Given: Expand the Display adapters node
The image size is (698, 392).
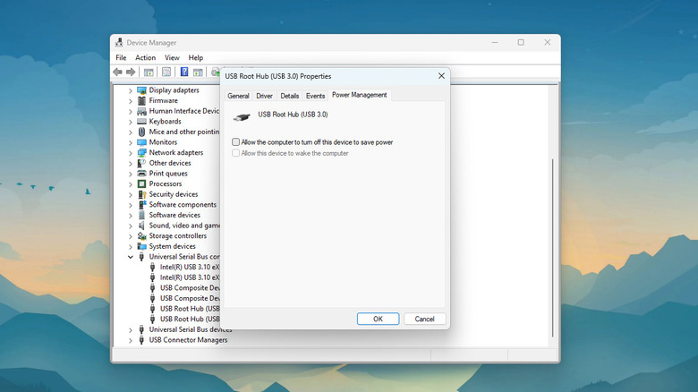Looking at the screenshot, I should (x=131, y=90).
